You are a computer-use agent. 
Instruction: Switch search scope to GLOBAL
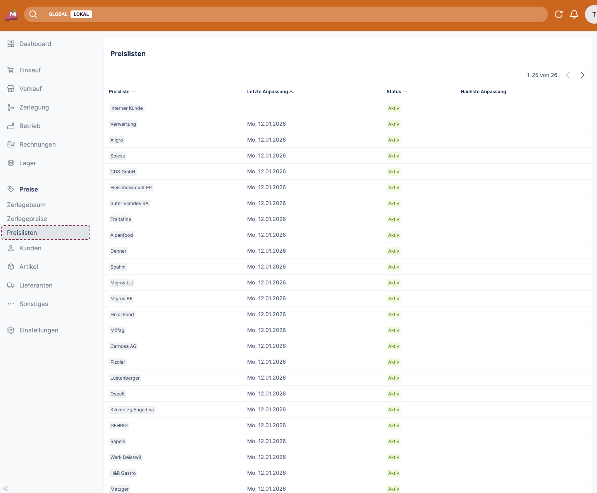pos(58,14)
